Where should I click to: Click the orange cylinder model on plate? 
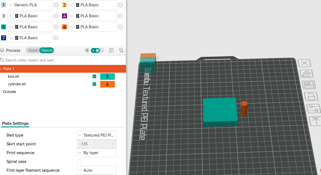click(x=244, y=108)
